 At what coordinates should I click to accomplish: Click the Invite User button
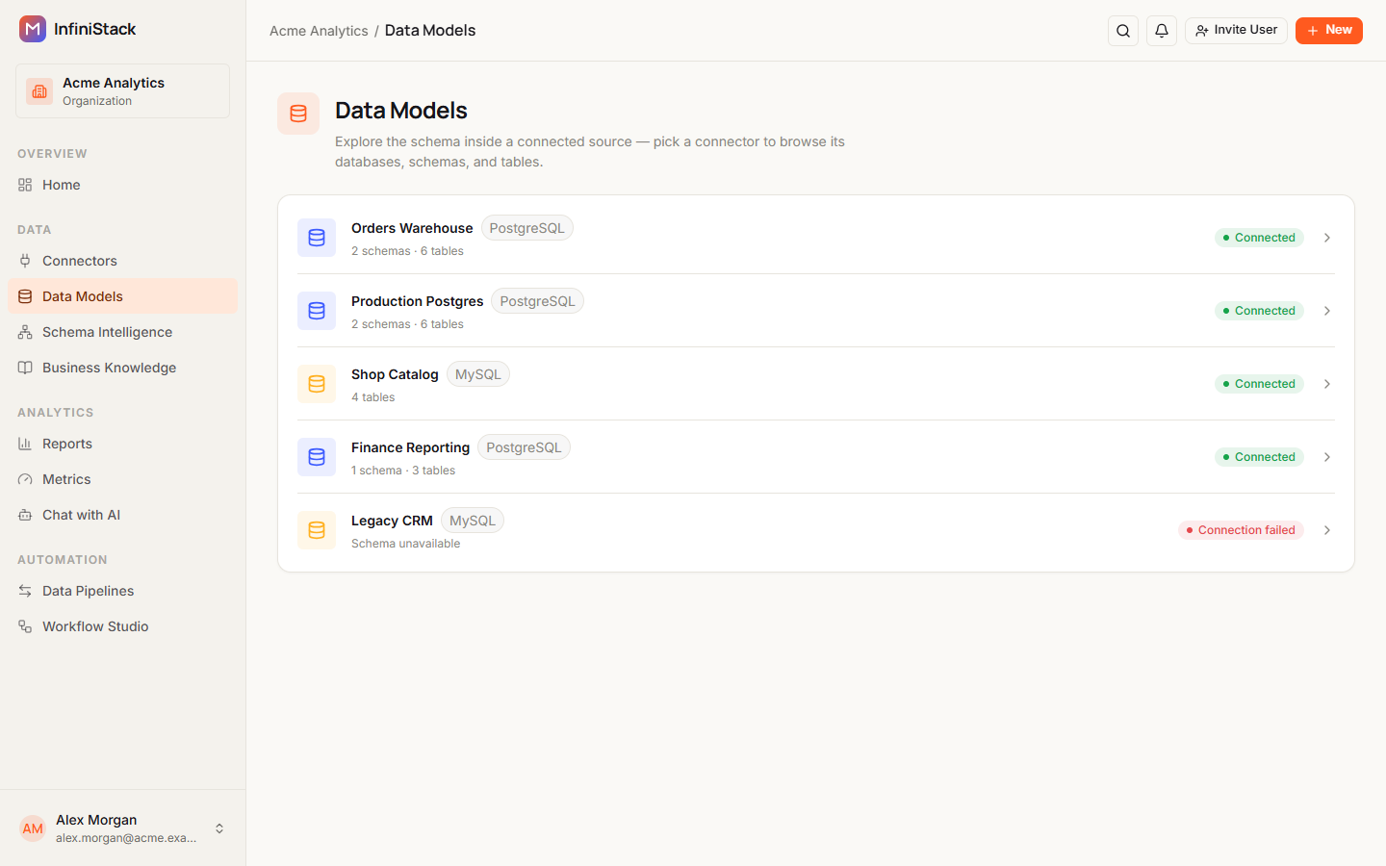coord(1236,31)
